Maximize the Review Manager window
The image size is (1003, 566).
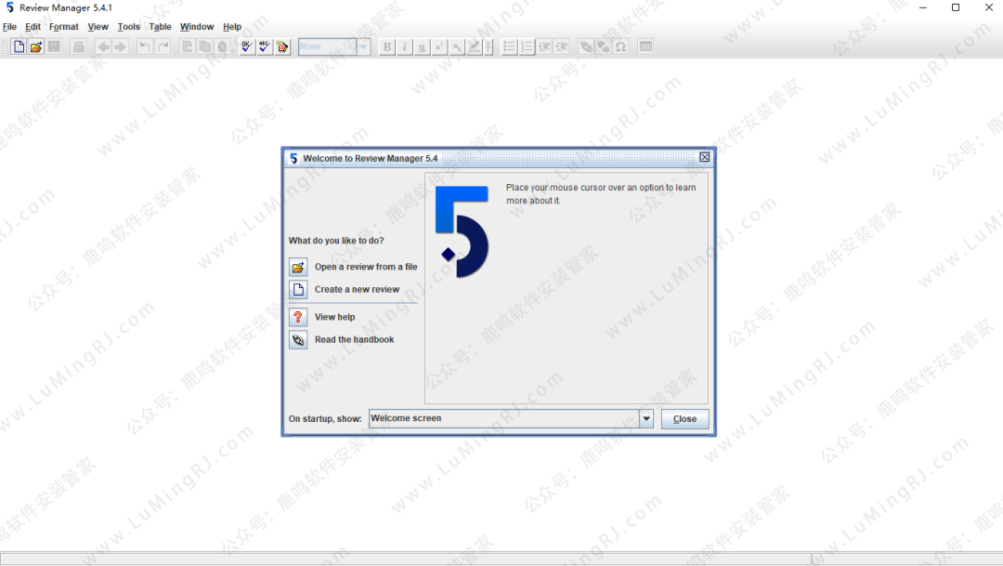(x=956, y=7)
